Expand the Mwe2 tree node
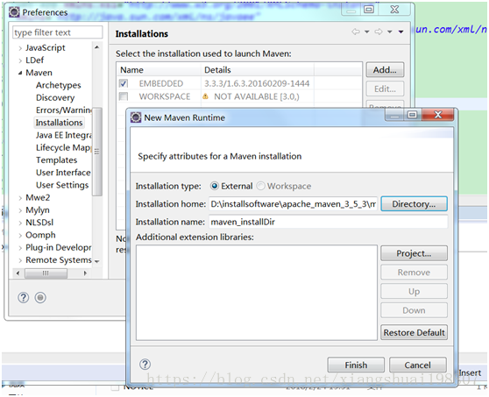 (20, 198)
